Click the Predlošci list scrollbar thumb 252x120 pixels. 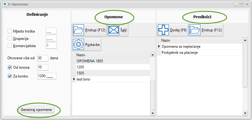click(245, 65)
